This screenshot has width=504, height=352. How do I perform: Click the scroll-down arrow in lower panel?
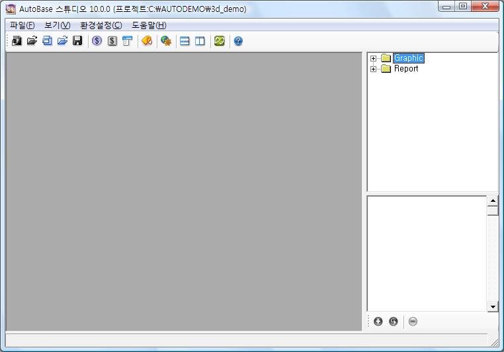(x=493, y=306)
